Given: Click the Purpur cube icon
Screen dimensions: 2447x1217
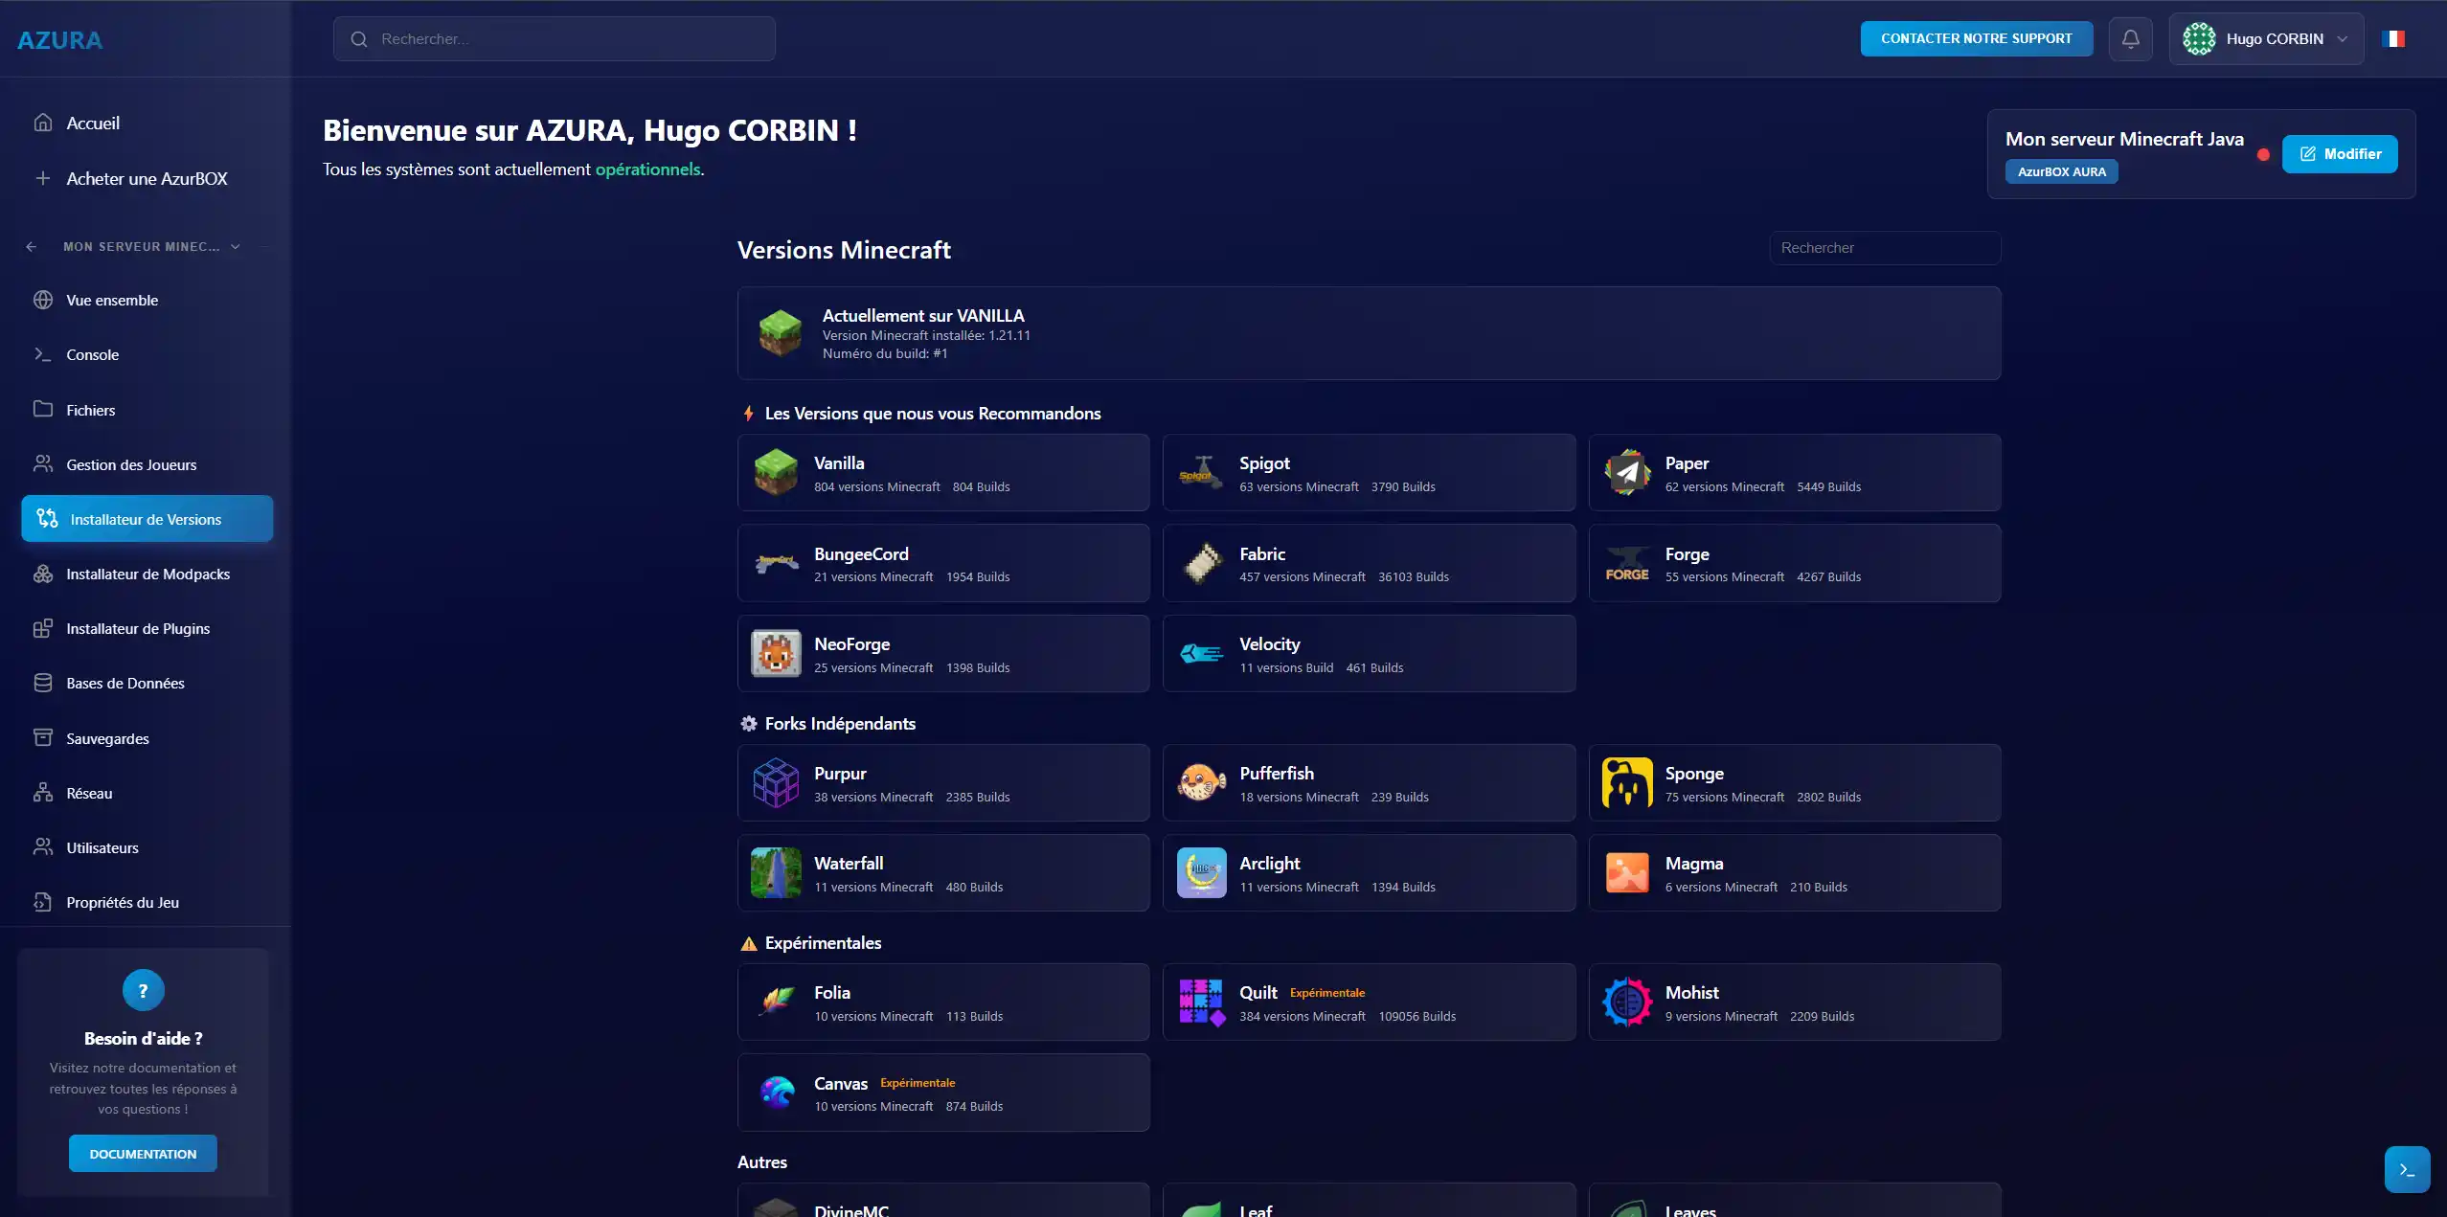Looking at the screenshot, I should pos(776,783).
